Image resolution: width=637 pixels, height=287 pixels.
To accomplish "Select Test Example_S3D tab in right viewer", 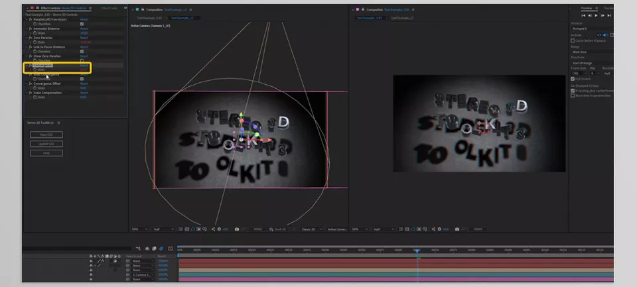I will click(x=370, y=18).
